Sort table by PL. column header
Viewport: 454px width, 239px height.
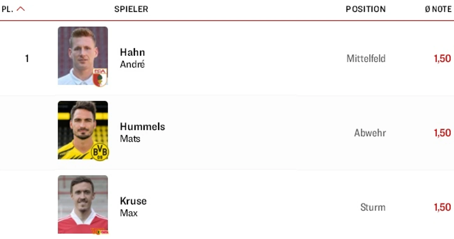point(7,9)
